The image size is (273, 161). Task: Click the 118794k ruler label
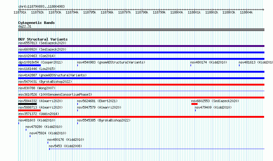[x=72, y=12]
